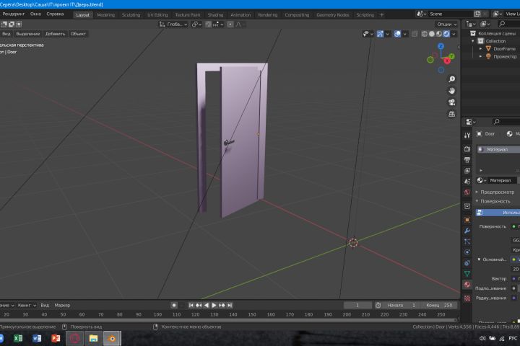
Task: Toggle the X-ray display button
Action: 415,34
